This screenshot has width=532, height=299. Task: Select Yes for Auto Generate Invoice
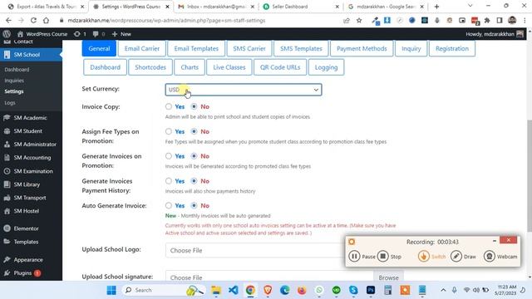[x=169, y=205]
